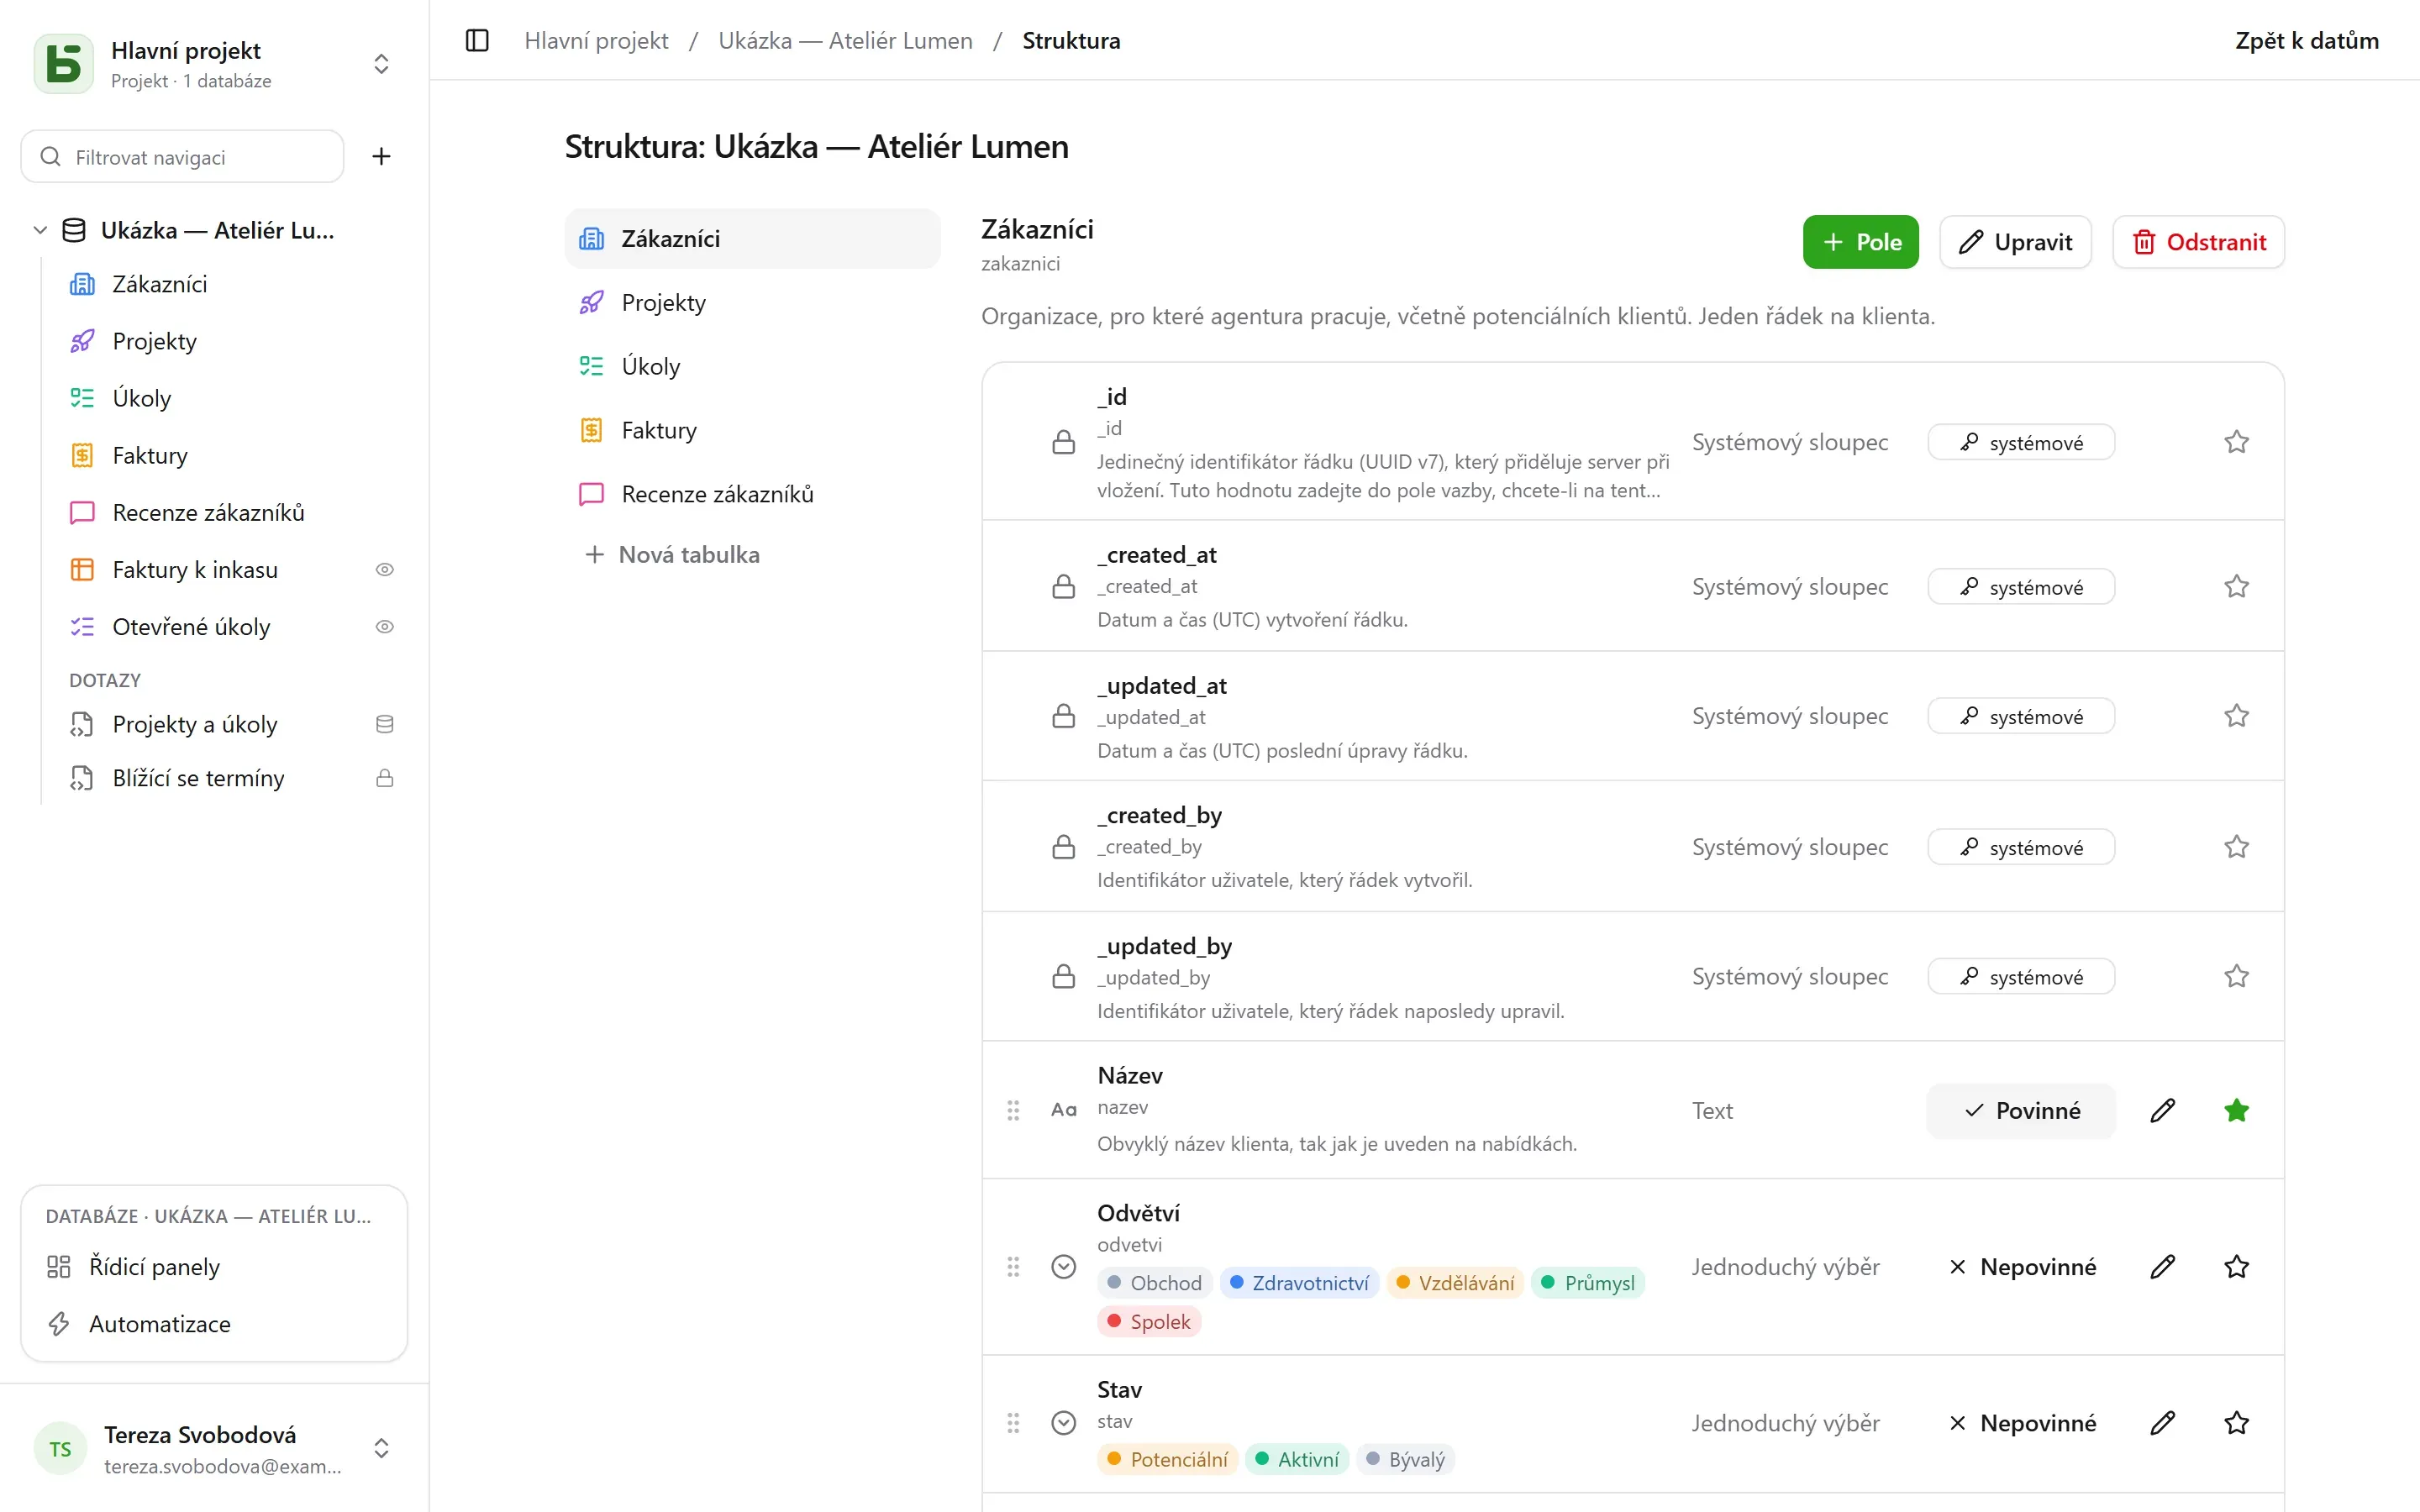Open Řídicí panely in sidebar
Screen dimensions: 2420x1512
click(x=214, y=1267)
